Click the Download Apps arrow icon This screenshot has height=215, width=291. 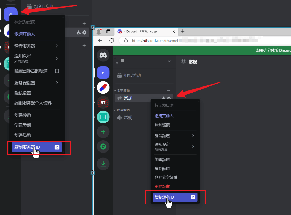pyautogui.click(x=103, y=164)
